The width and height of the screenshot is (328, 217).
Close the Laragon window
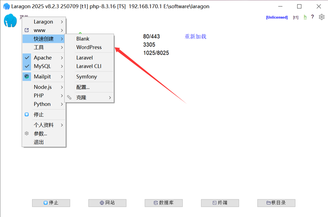319,7
